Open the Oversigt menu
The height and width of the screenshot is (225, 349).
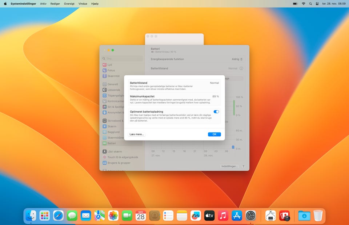[x=69, y=4]
